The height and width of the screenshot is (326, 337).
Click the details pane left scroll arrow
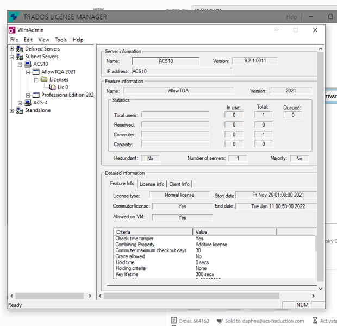[100, 296]
